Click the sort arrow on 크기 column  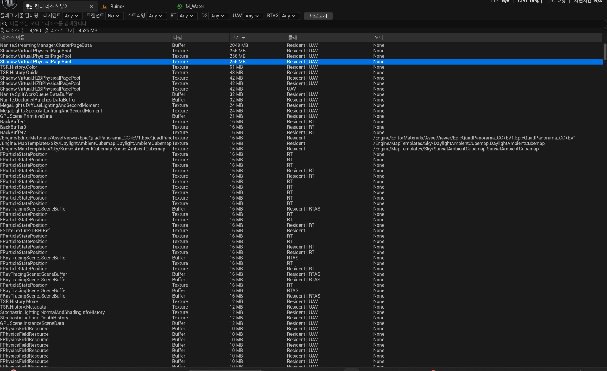[x=243, y=38]
